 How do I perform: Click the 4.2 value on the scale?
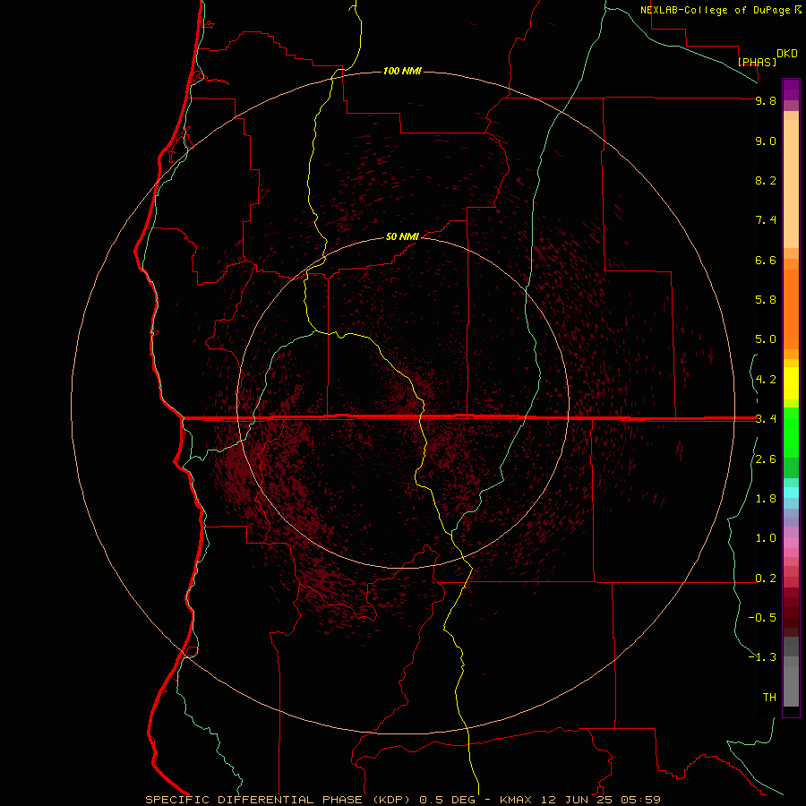[766, 380]
